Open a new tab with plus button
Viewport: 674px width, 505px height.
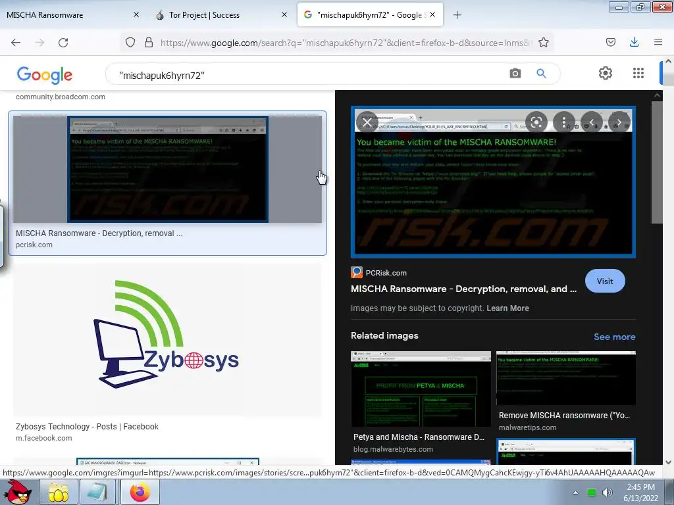457,15
